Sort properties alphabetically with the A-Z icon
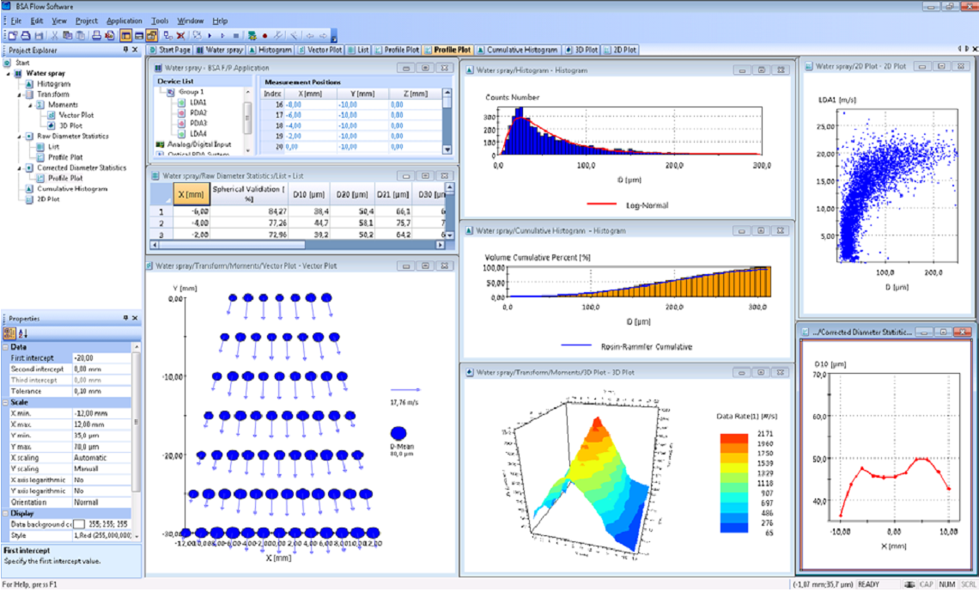The image size is (979, 592). [22, 333]
